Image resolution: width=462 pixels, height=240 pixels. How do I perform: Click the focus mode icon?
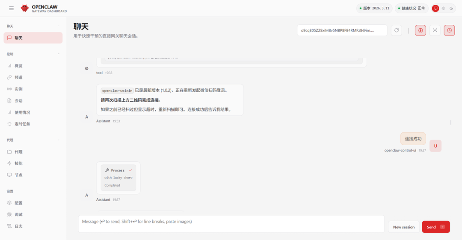pyautogui.click(x=435, y=30)
